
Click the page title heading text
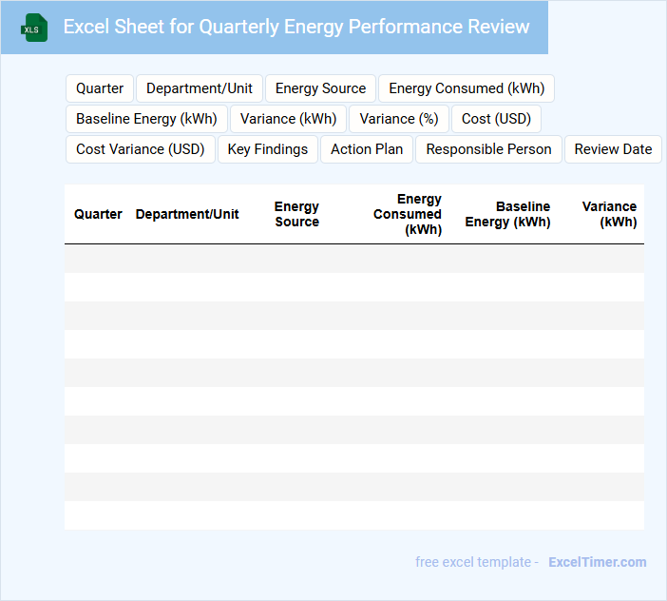coord(296,27)
